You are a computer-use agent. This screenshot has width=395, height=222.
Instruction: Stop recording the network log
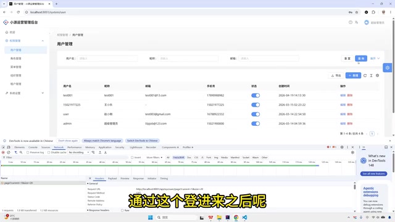click(3, 152)
